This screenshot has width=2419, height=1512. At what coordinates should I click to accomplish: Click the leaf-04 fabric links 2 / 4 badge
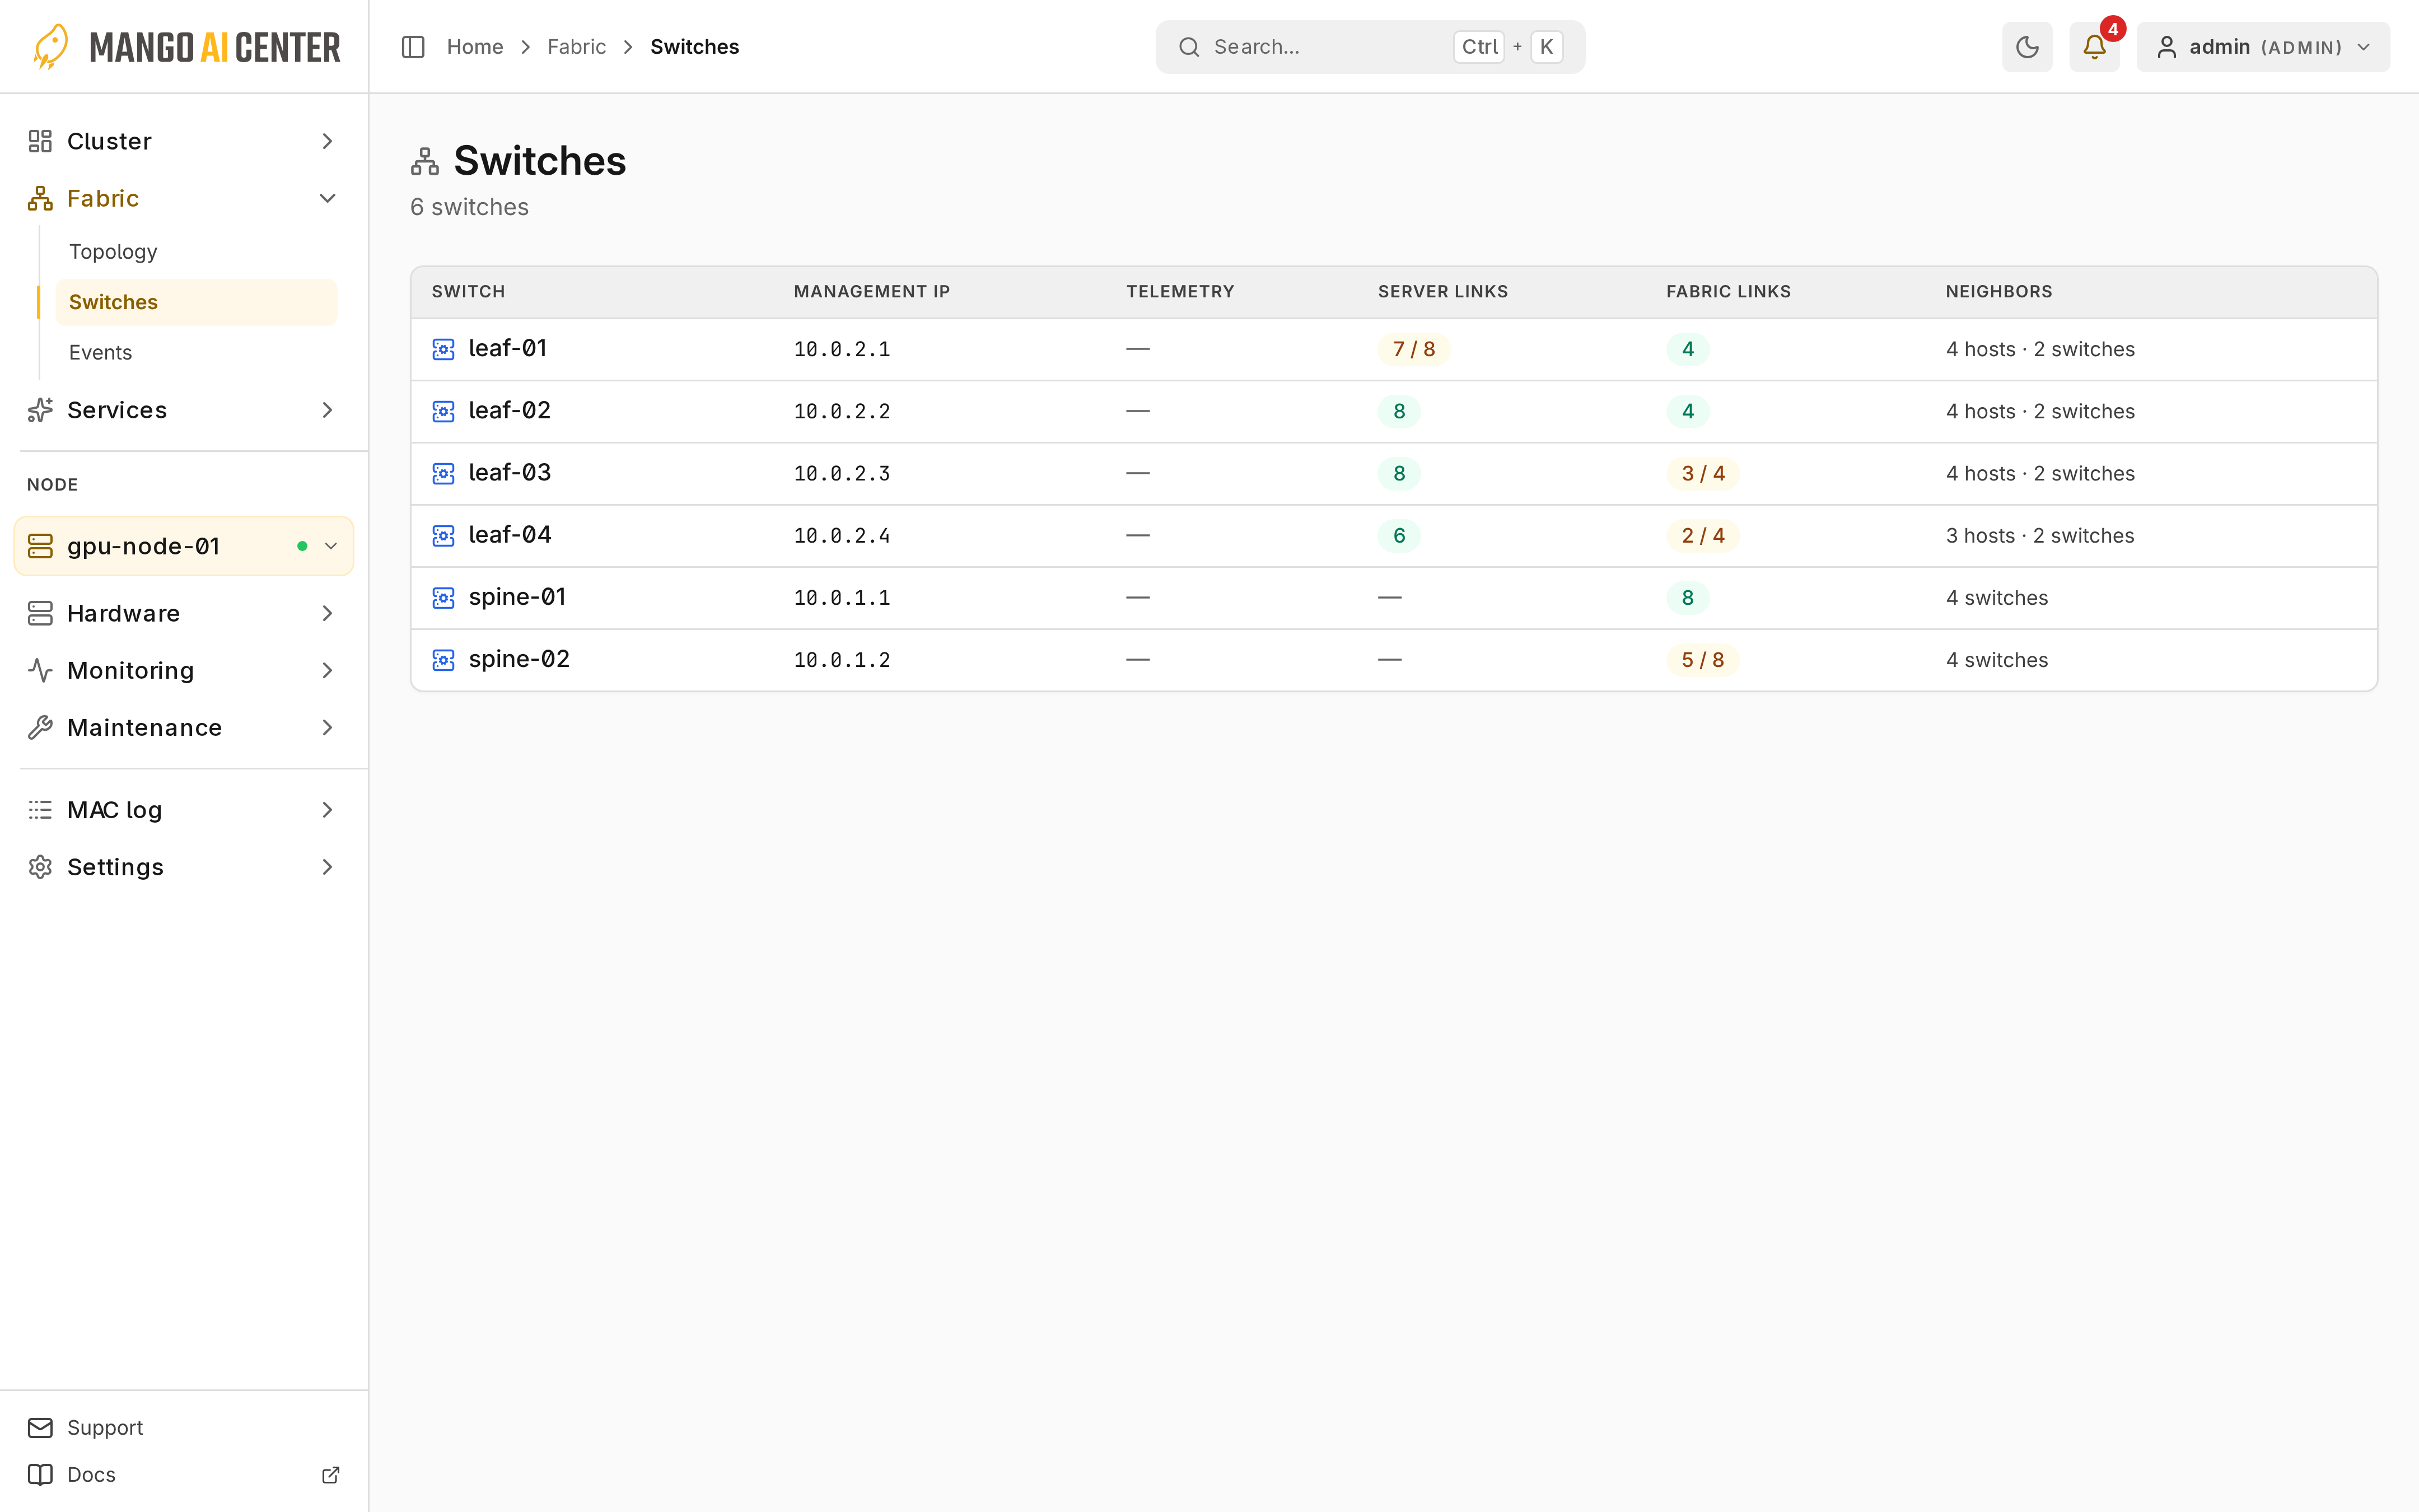1702,536
